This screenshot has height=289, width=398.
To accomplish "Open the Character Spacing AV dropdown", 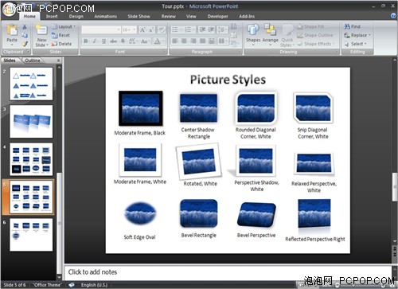I will (134, 41).
